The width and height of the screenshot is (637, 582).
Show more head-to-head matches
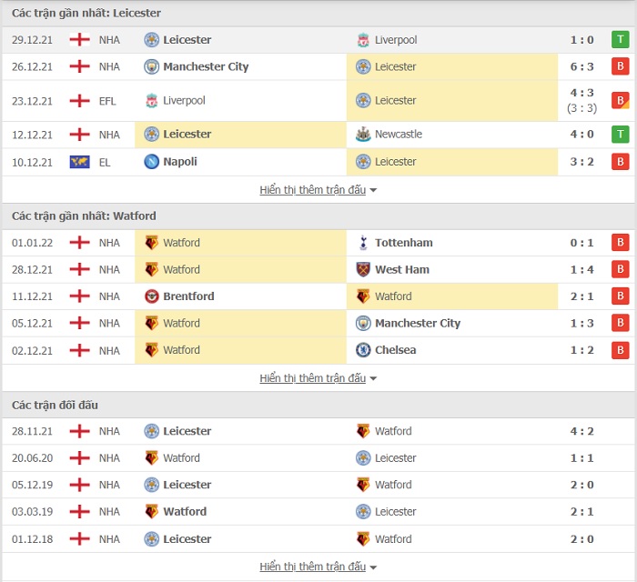[x=318, y=567]
